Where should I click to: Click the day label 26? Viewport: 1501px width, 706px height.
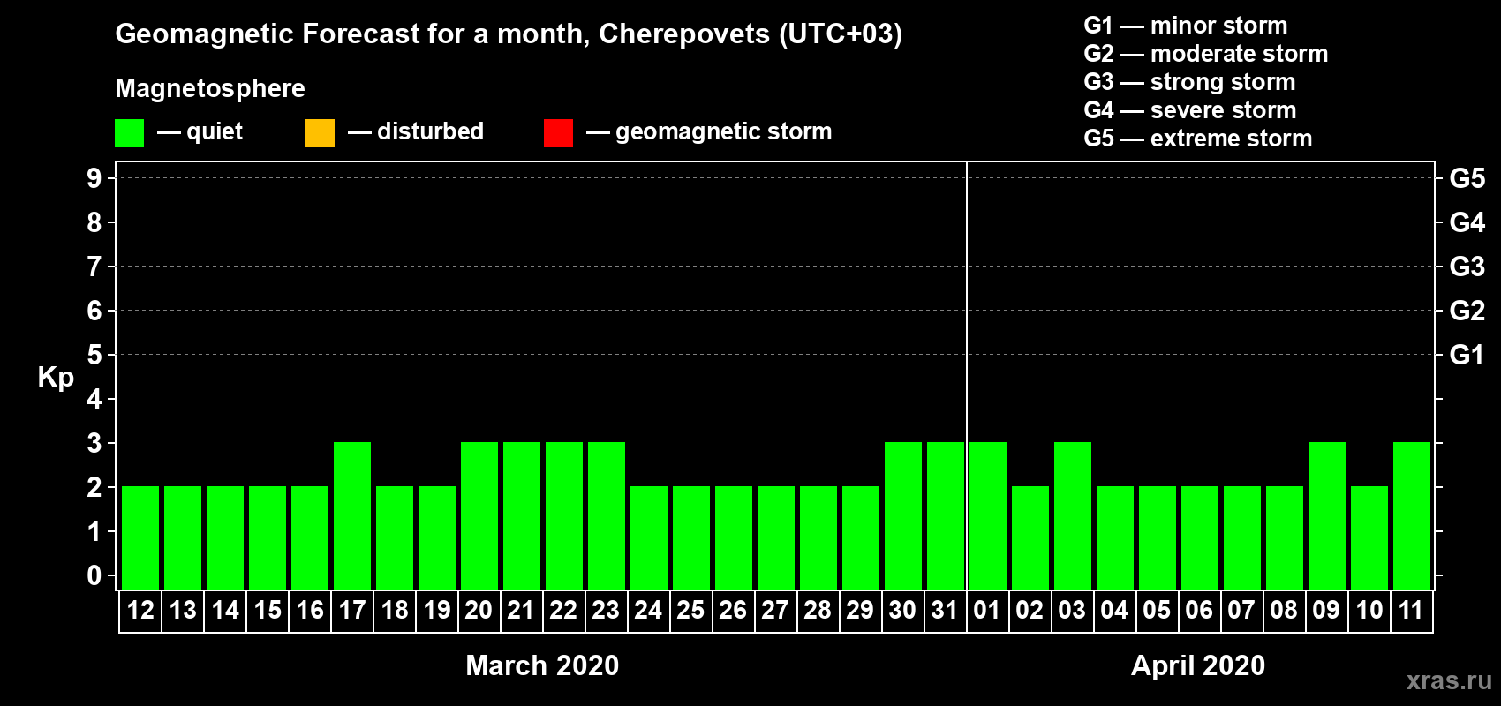734,610
